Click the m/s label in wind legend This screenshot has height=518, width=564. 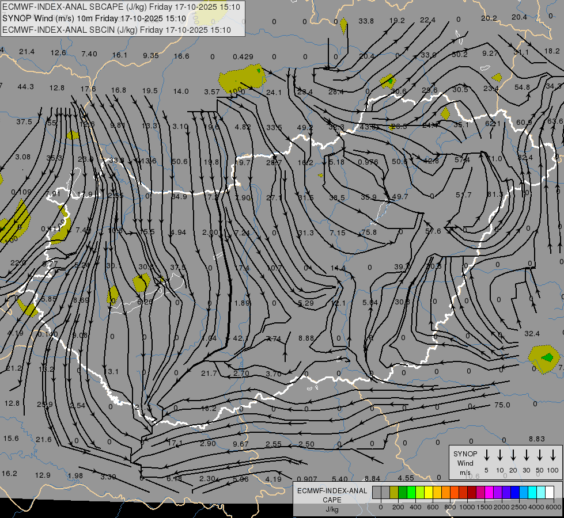465,473
